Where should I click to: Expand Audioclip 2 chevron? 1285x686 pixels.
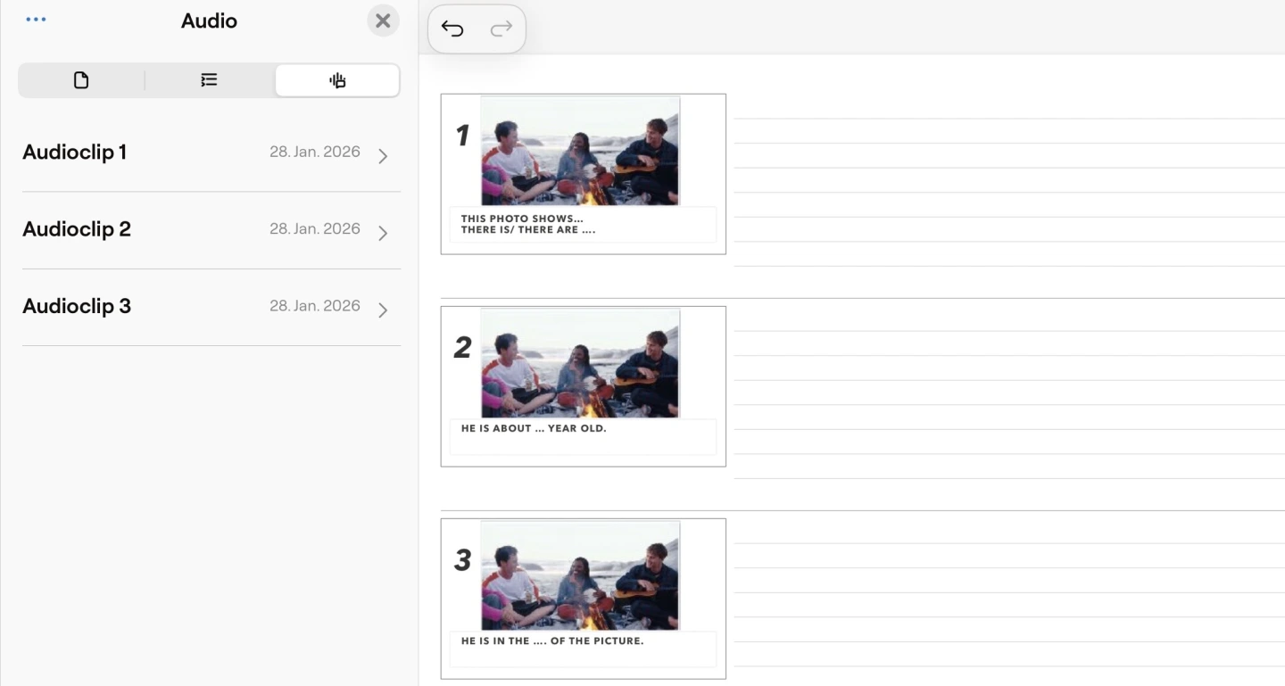coord(383,233)
